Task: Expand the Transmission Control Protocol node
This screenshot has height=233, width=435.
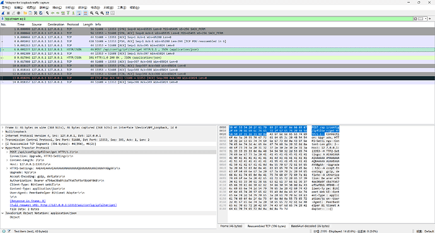Action: [3, 140]
